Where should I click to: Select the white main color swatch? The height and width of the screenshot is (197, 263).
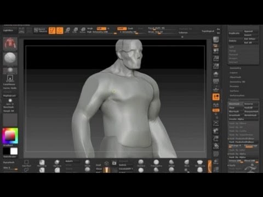[14, 152]
